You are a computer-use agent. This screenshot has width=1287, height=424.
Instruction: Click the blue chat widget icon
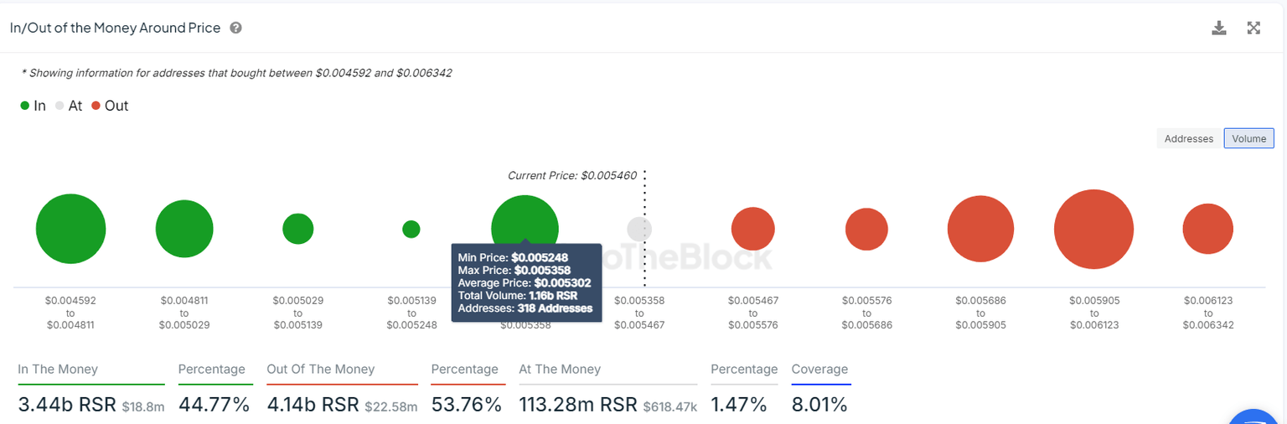[x=1257, y=417]
